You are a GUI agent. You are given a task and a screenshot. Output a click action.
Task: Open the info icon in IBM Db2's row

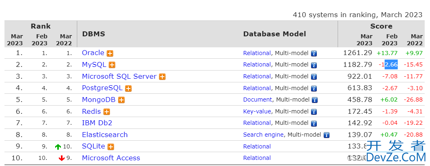click(x=314, y=123)
